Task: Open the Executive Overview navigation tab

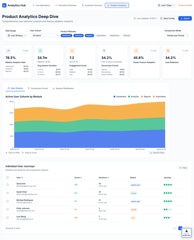Action: pyautogui.click(x=65, y=5)
